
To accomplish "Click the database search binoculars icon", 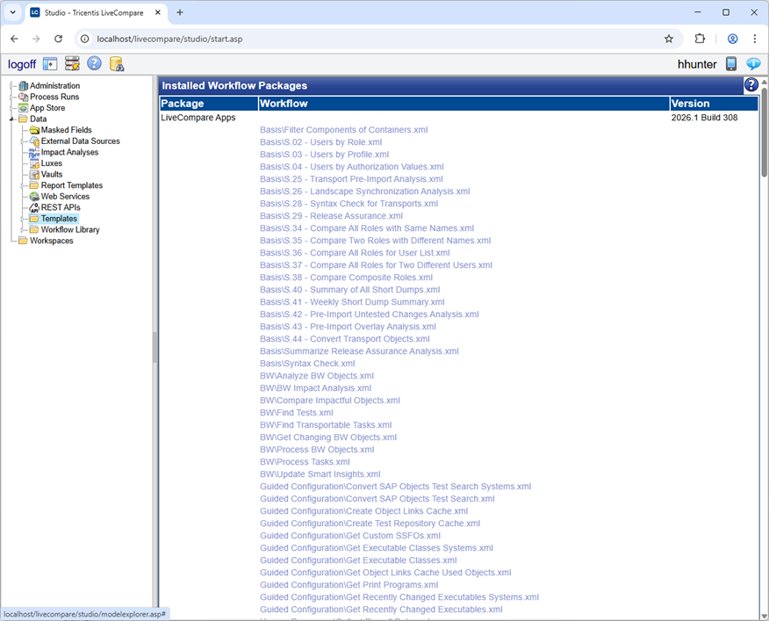I will [117, 64].
